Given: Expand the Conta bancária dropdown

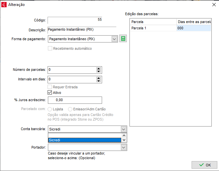Looking at the screenshot, I should [124, 129].
